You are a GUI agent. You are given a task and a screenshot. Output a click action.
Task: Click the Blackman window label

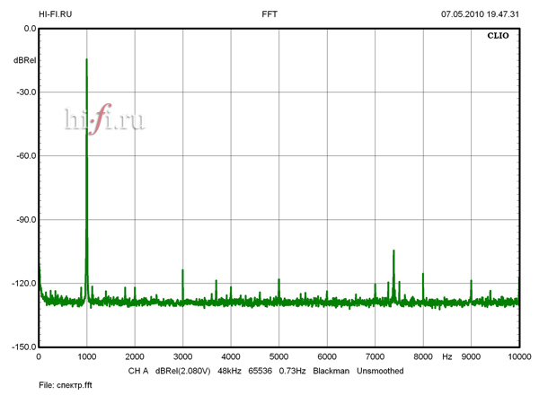[331, 371]
